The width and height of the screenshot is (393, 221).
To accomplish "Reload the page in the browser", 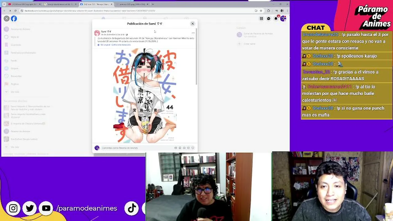I will 15,10.
